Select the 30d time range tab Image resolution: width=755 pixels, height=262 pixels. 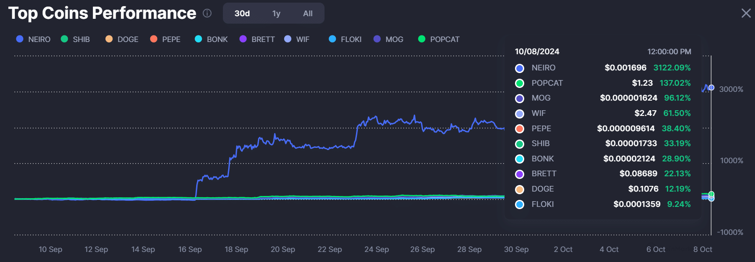242,14
